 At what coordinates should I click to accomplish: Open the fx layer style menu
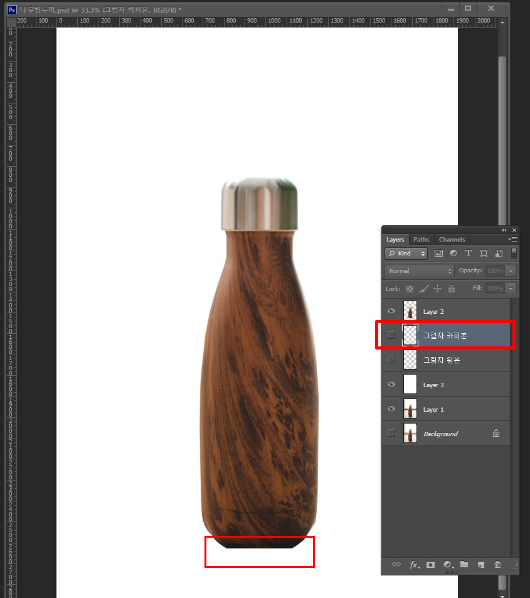point(415,565)
